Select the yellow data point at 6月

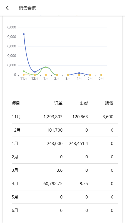[x=101, y=75]
